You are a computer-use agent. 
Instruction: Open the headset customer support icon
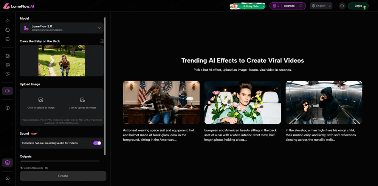(x=342, y=6)
